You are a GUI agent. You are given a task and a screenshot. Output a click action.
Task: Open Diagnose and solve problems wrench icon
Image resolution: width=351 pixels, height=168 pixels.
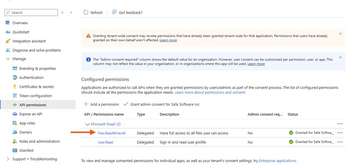point(8,50)
